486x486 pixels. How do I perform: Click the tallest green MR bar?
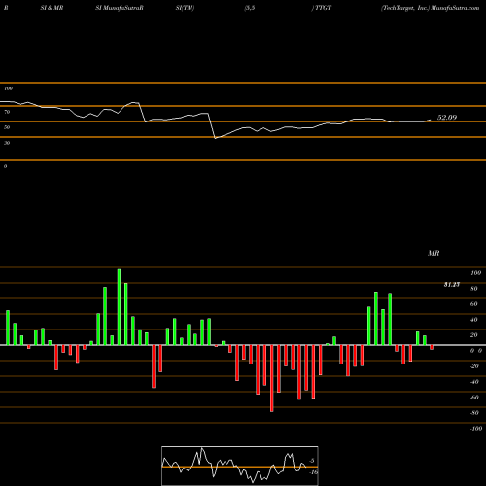pos(119,307)
